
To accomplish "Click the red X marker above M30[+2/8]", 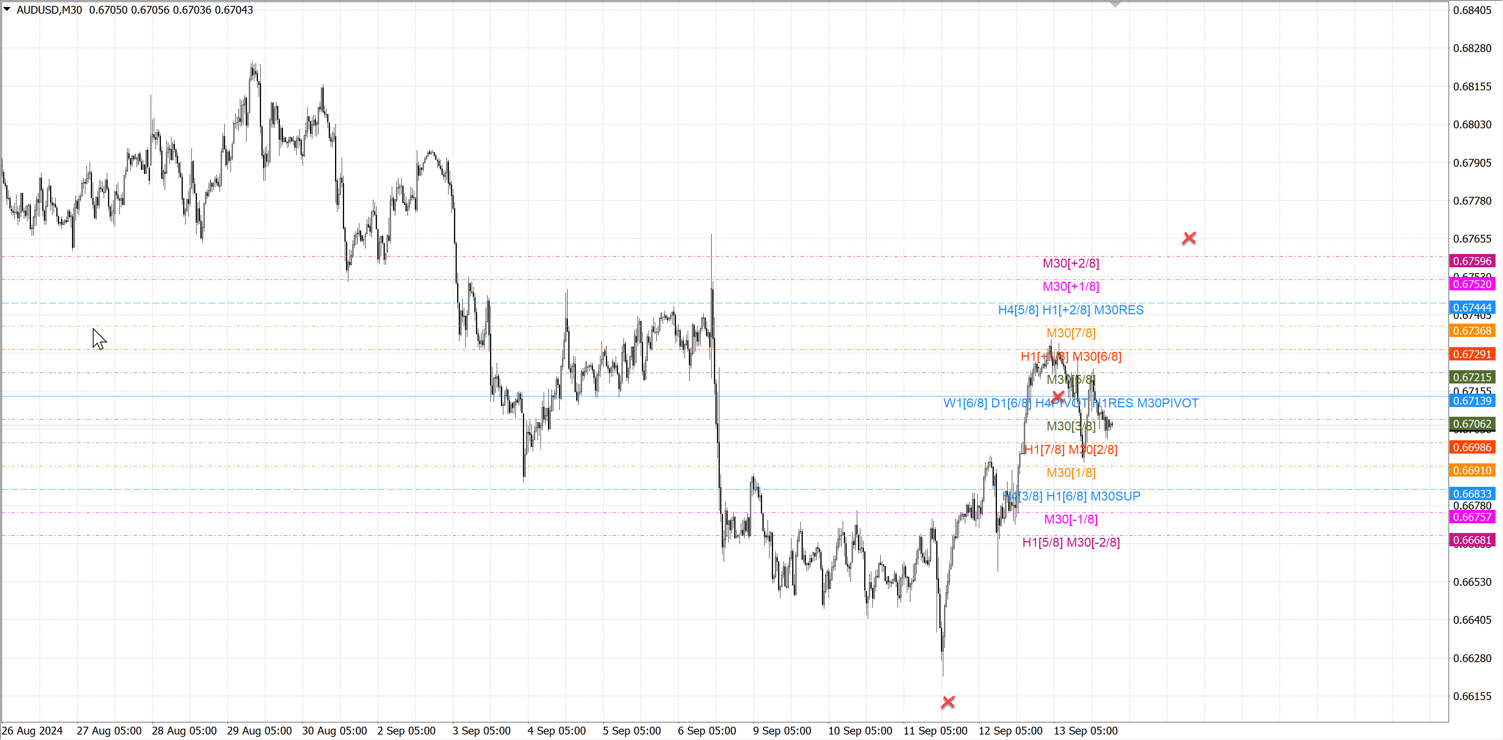I will pyautogui.click(x=1189, y=238).
